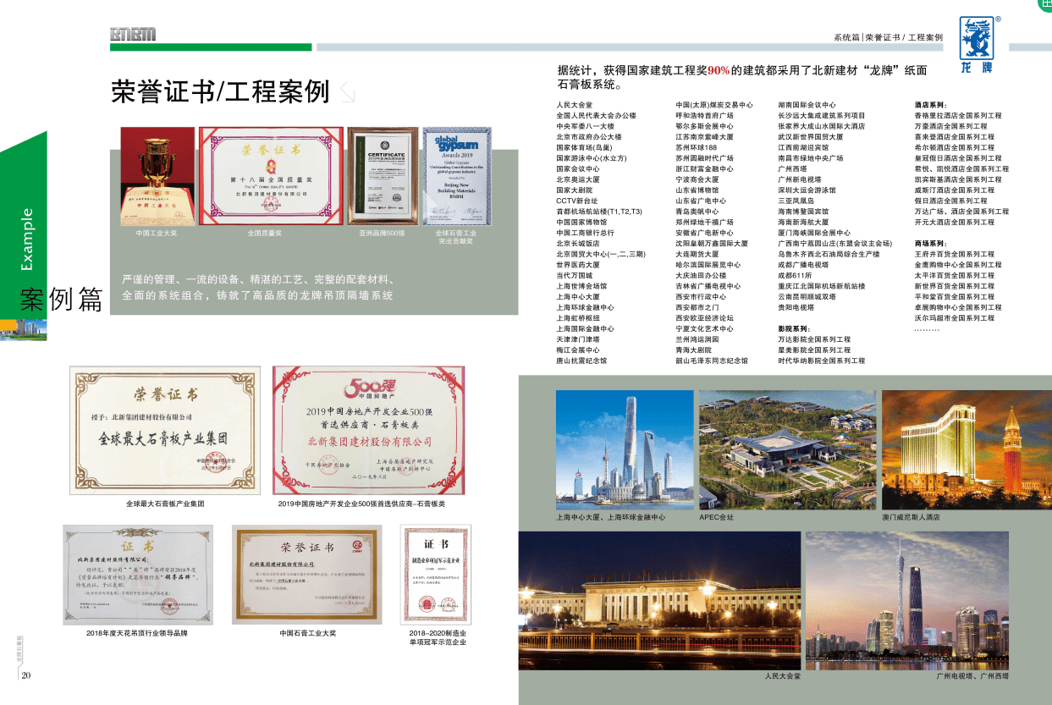Click list entry 香格里拉酒店全国系列工程
This screenshot has width=1052, height=705.
coord(958,115)
